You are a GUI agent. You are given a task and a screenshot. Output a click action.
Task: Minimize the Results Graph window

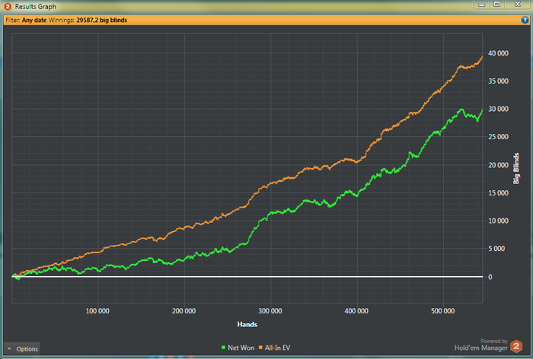(481, 5)
